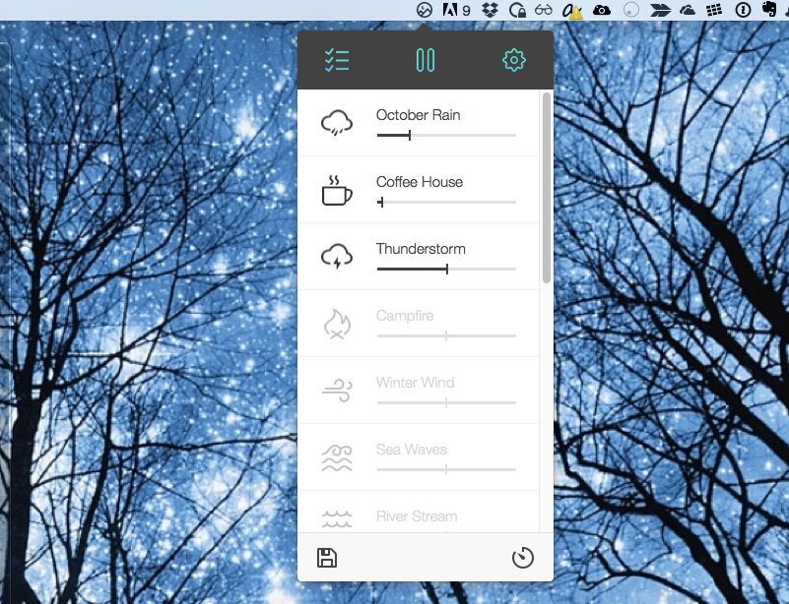
Task: Open the sleep timer icon
Action: coord(523,558)
